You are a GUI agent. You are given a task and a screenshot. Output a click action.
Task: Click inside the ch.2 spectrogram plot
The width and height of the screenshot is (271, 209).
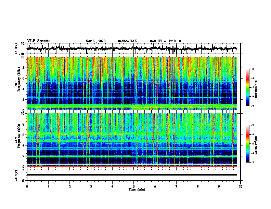(x=132, y=140)
